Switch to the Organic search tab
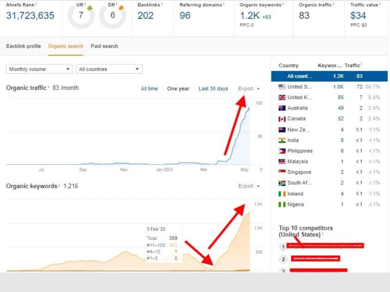This screenshot has width=390, height=292. tap(66, 46)
